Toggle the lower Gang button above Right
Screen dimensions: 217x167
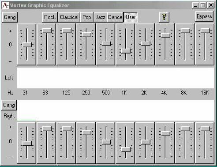(9, 105)
